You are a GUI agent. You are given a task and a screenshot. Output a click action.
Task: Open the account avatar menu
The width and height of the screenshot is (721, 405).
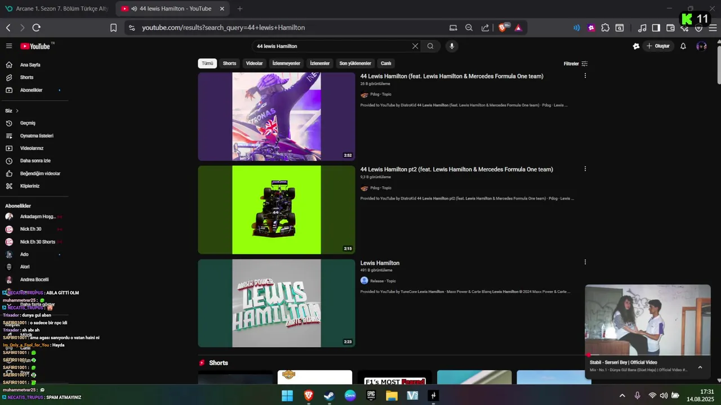(x=701, y=46)
